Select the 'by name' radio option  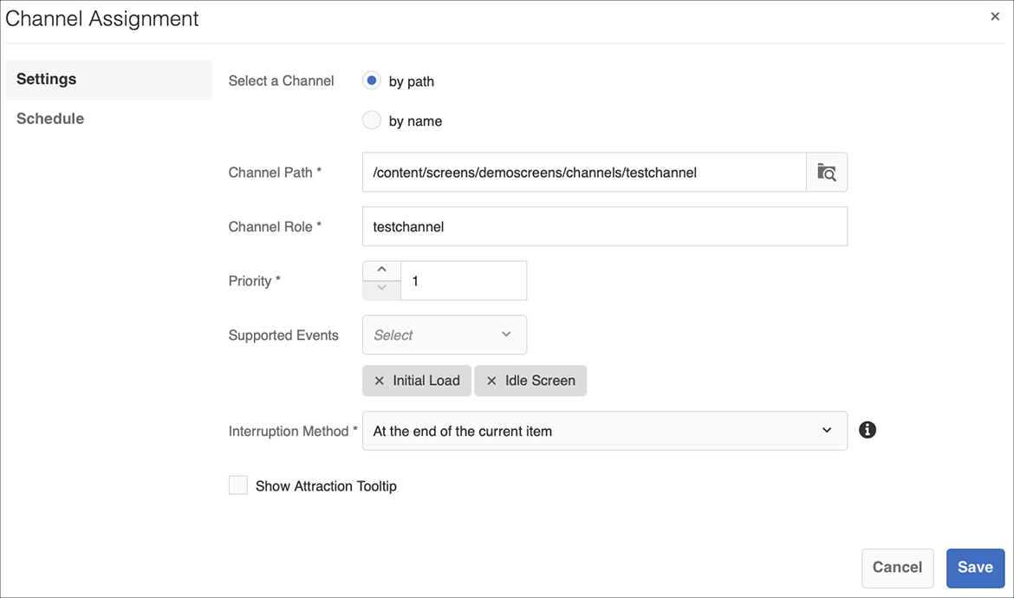coord(372,120)
